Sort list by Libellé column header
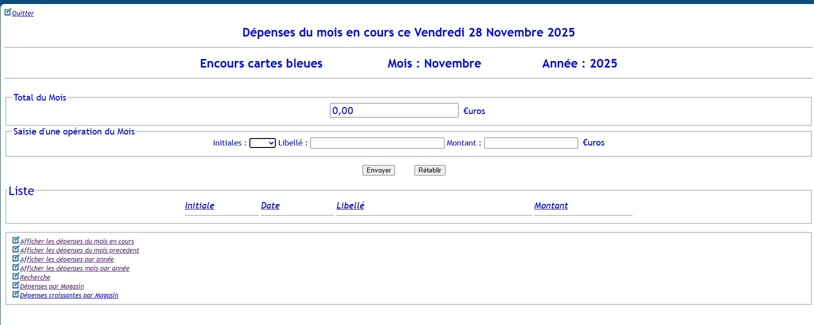The width and height of the screenshot is (814, 325). click(x=350, y=205)
